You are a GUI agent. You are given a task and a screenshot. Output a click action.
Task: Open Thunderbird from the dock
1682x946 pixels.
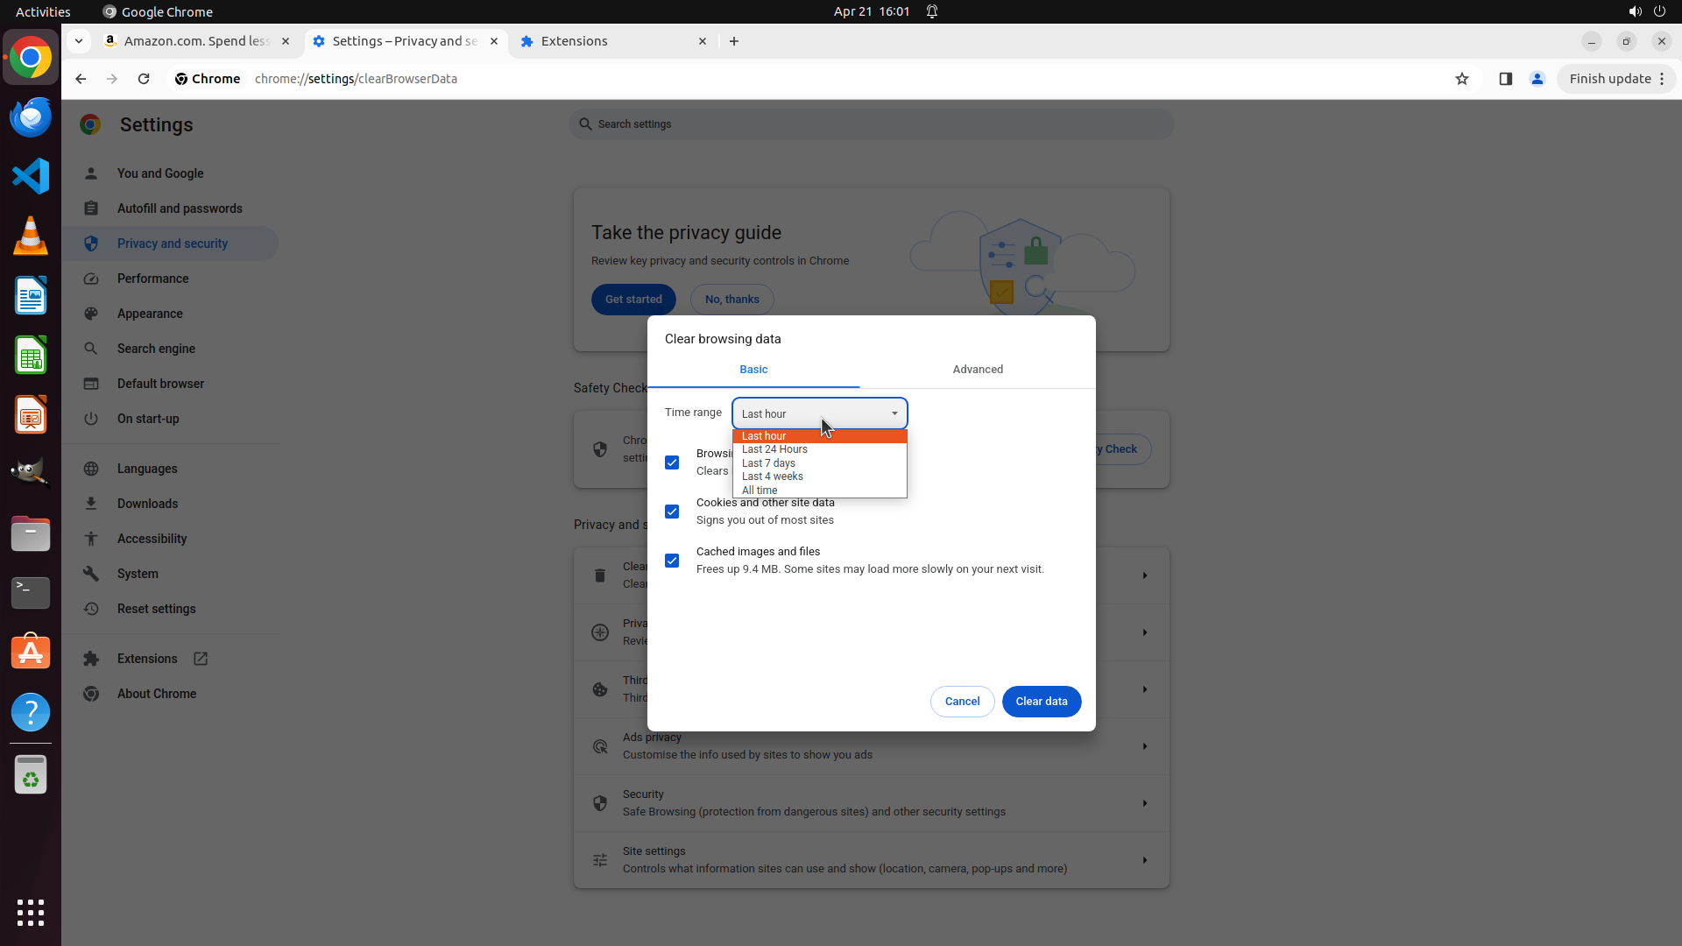(x=31, y=116)
